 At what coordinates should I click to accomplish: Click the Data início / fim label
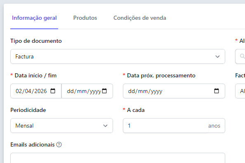coord(35,75)
